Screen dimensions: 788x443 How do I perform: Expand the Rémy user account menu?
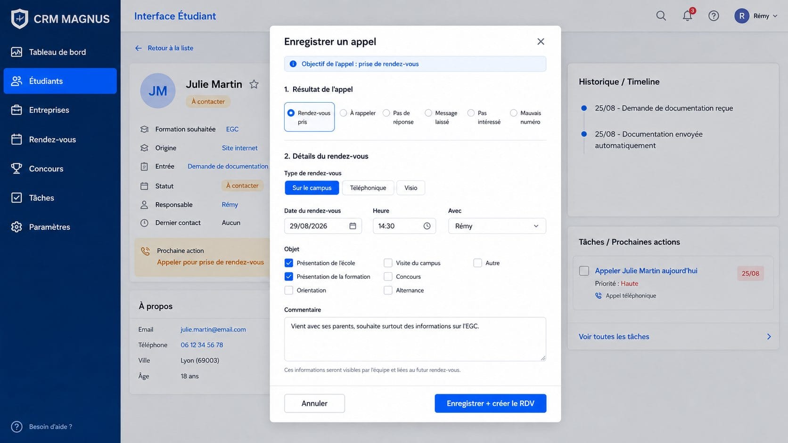(x=756, y=16)
